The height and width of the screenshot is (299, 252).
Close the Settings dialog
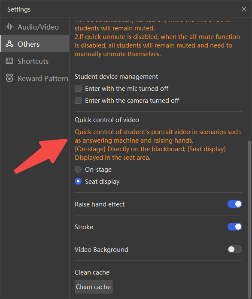click(x=243, y=9)
